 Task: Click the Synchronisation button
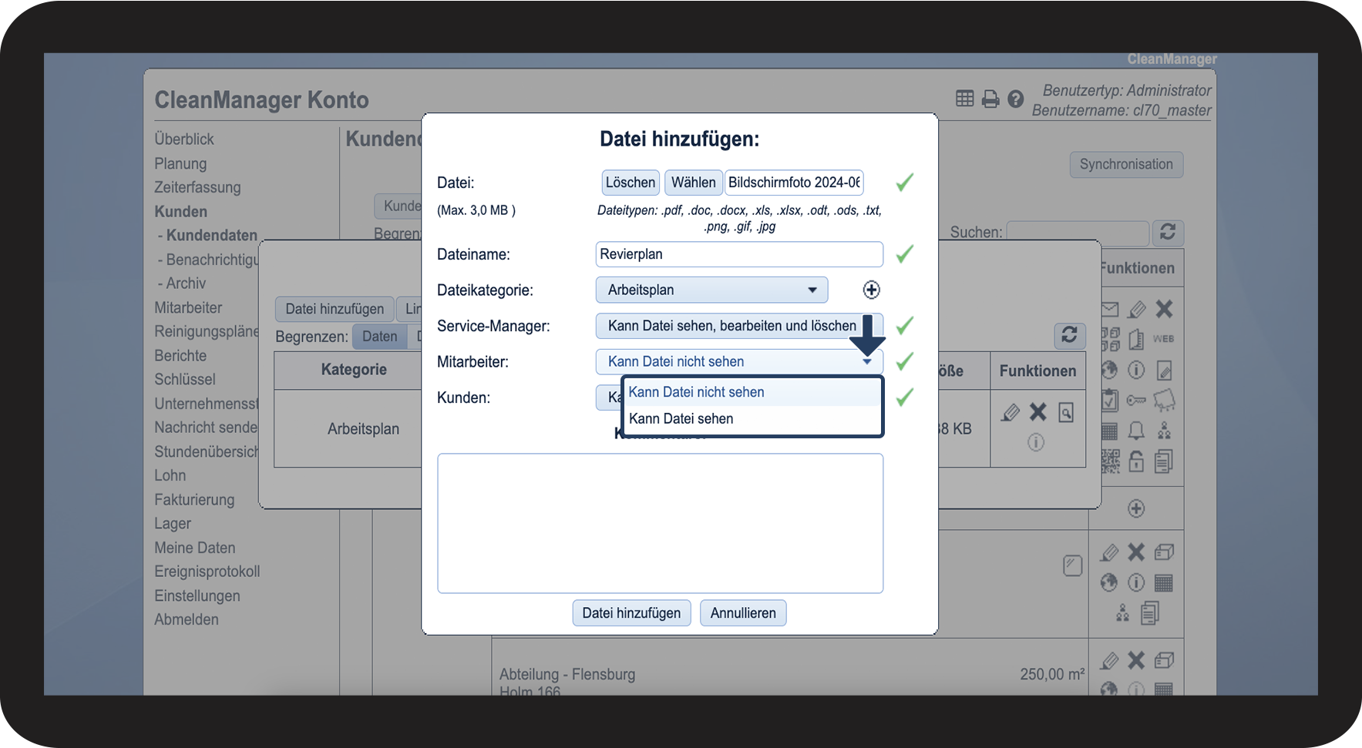coord(1125,164)
